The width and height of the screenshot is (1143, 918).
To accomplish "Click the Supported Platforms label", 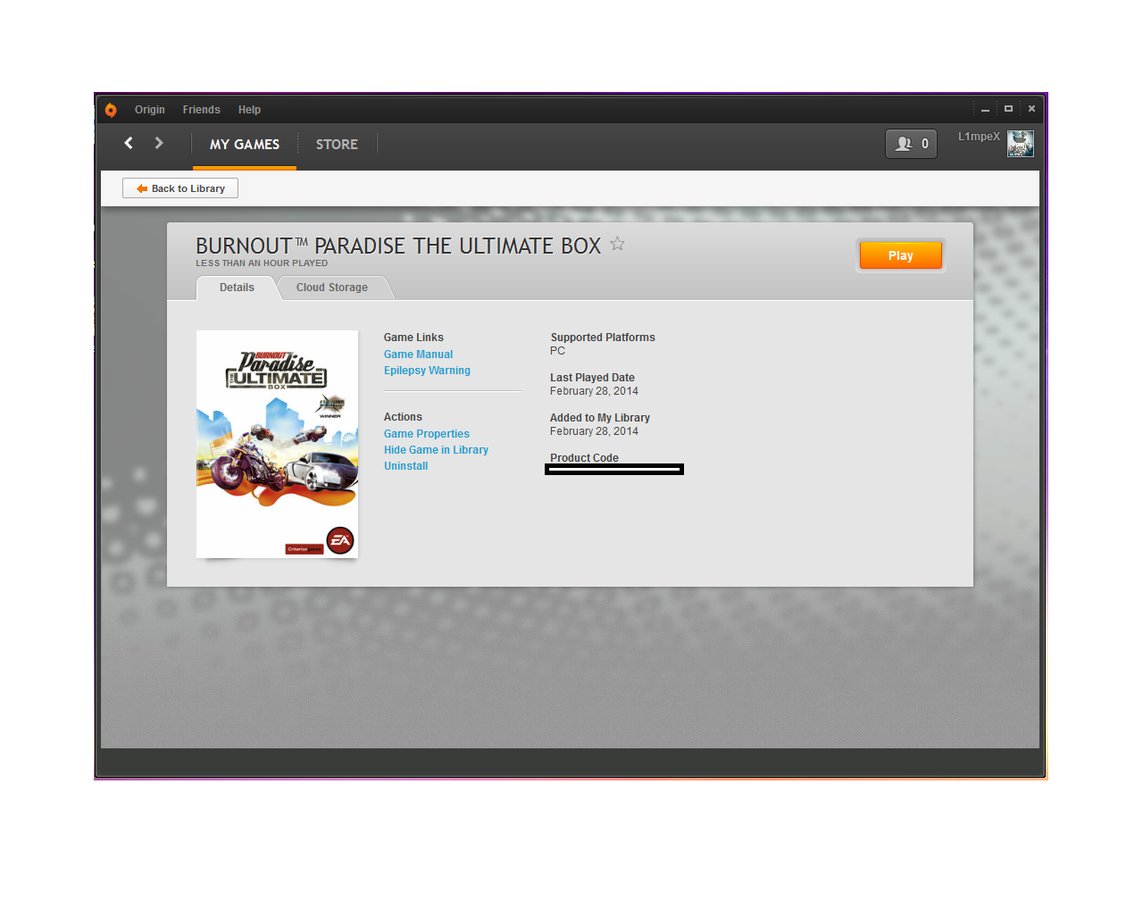I will [603, 338].
